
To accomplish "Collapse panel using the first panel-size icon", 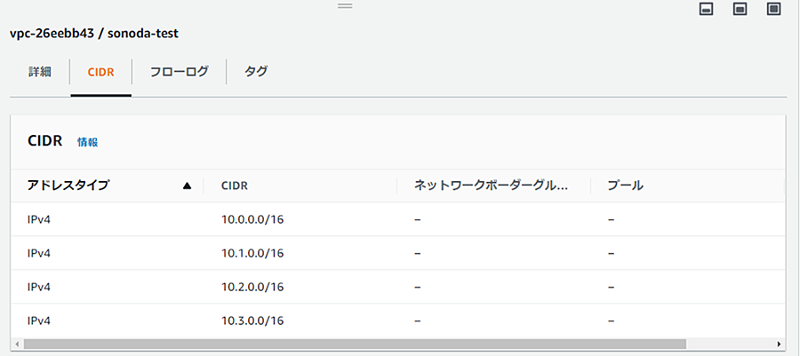I will [x=706, y=9].
